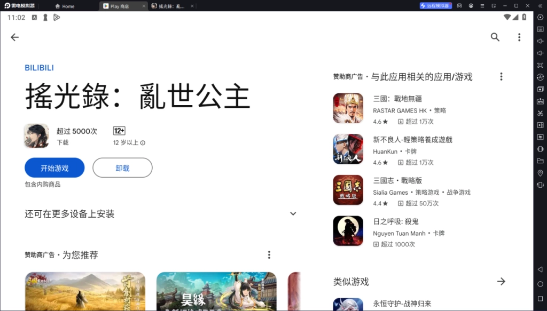Screen dimensions: 547x311
Task: Click the 开始游戏 button
Action: (54, 168)
